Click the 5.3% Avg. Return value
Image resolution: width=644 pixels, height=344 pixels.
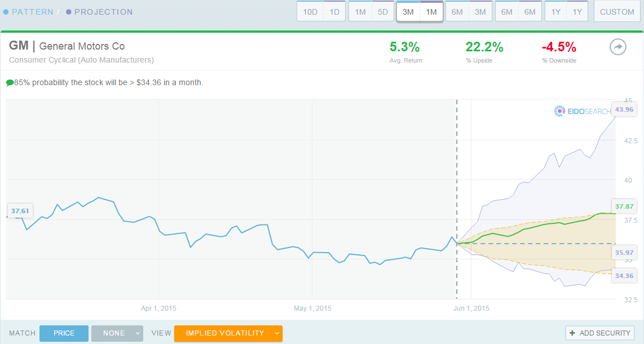pos(404,47)
